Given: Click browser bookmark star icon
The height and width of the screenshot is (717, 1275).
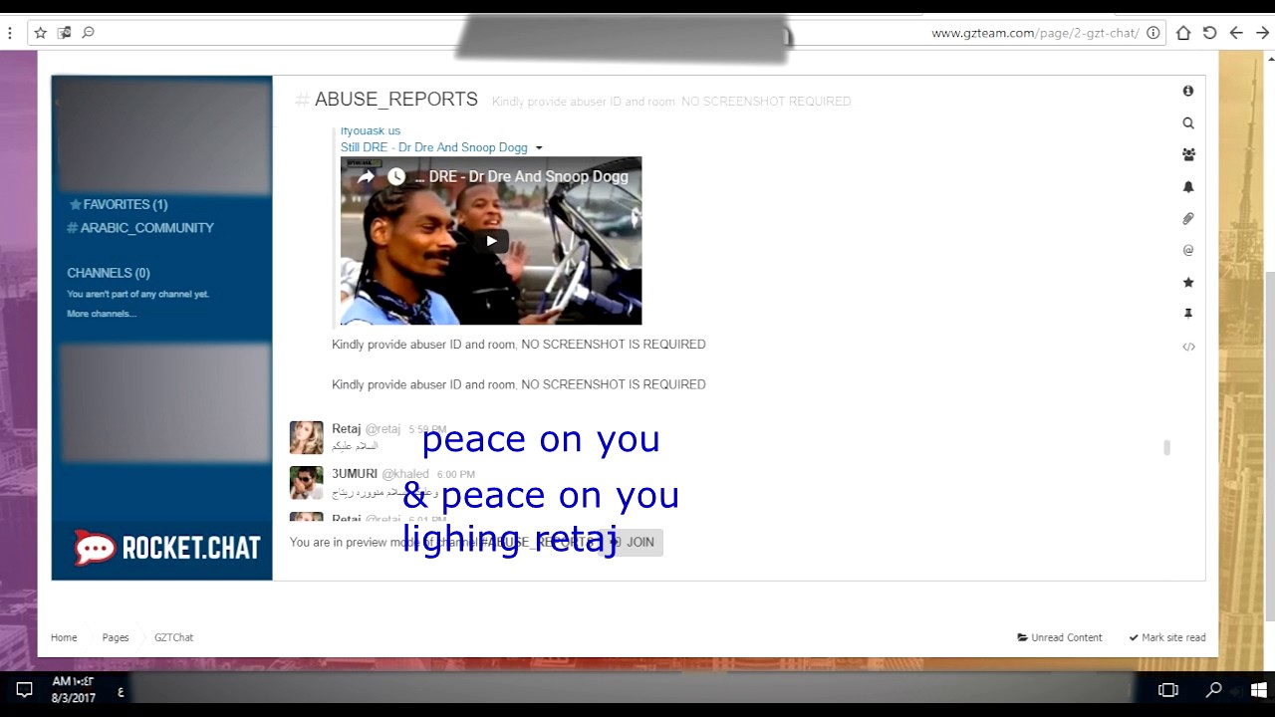Looking at the screenshot, I should click(x=40, y=33).
